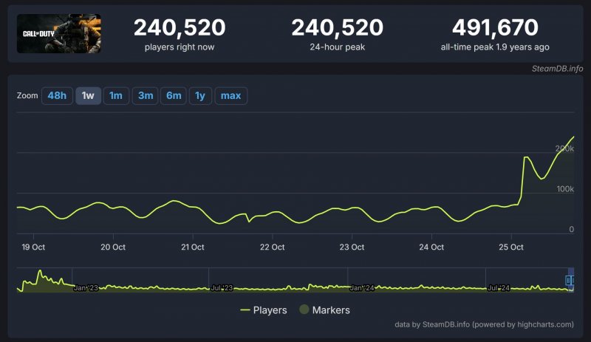Click the '24-hour peak' label

click(338, 47)
